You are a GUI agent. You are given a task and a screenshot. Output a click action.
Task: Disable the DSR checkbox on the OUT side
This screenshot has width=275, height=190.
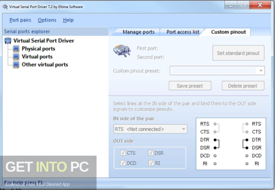(x=151, y=153)
